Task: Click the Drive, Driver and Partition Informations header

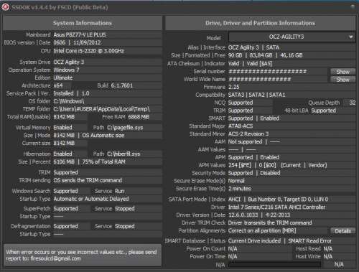Action: pyautogui.click(x=260, y=23)
